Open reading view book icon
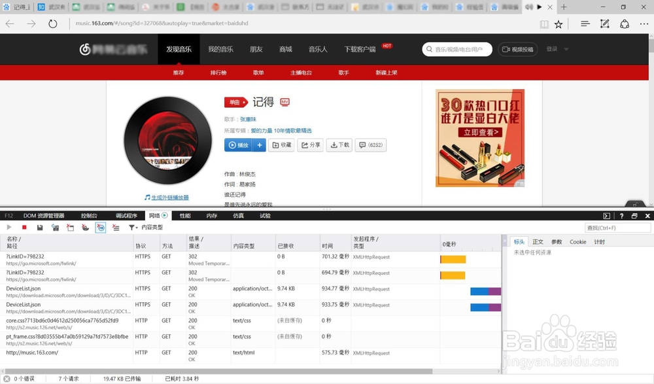This screenshot has width=654, height=384. 544,24
